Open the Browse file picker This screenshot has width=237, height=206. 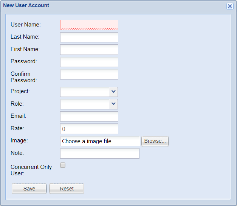coord(155,141)
